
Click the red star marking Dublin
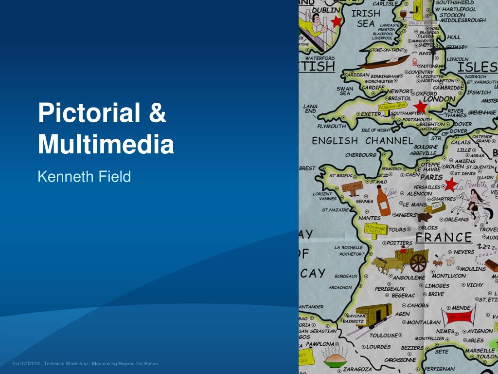(337, 21)
